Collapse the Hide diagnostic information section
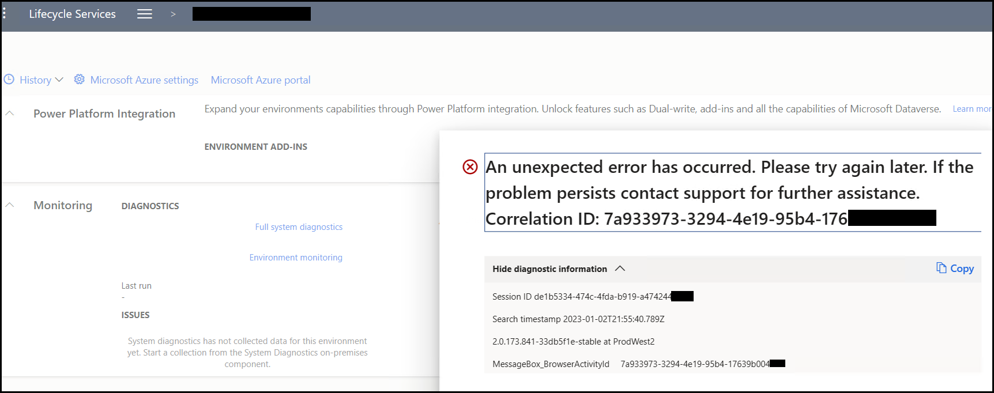Viewport: 994px width, 393px height. (620, 268)
